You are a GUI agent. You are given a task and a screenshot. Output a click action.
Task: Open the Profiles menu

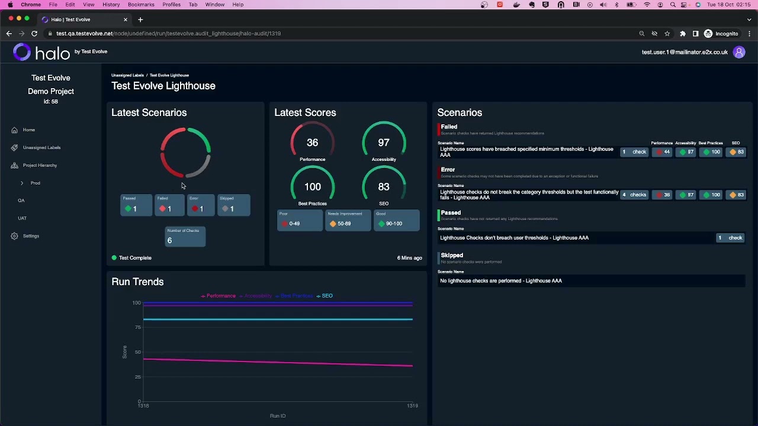(172, 5)
